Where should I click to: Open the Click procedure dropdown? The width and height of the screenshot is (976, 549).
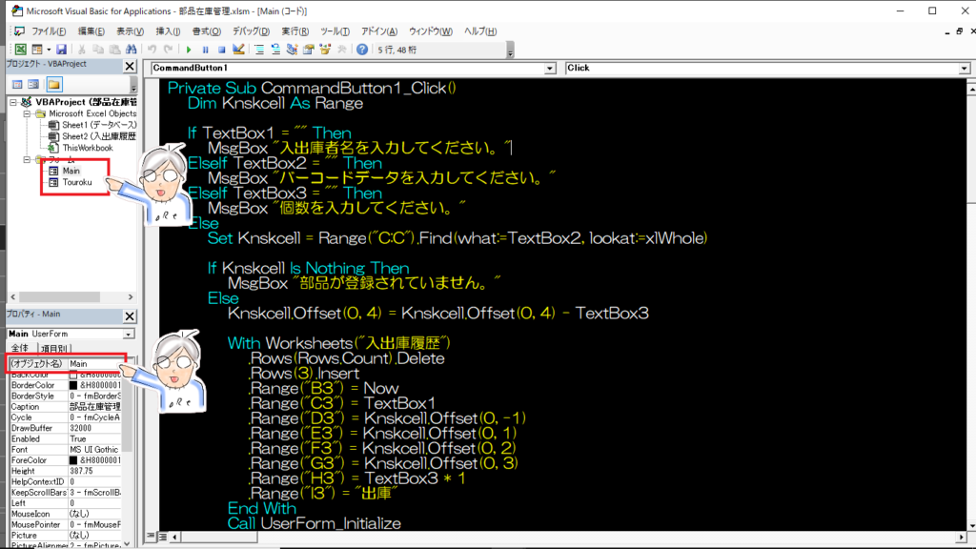pos(963,69)
